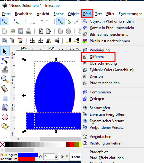The height and width of the screenshot is (163, 144).
Task: Select the Selector arrow tool
Action: pyautogui.click(x=5, y=51)
